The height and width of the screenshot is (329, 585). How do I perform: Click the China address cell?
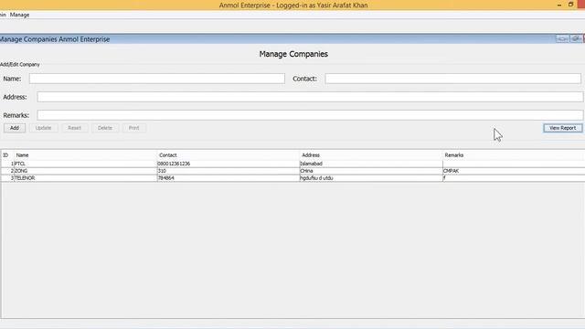(371, 171)
